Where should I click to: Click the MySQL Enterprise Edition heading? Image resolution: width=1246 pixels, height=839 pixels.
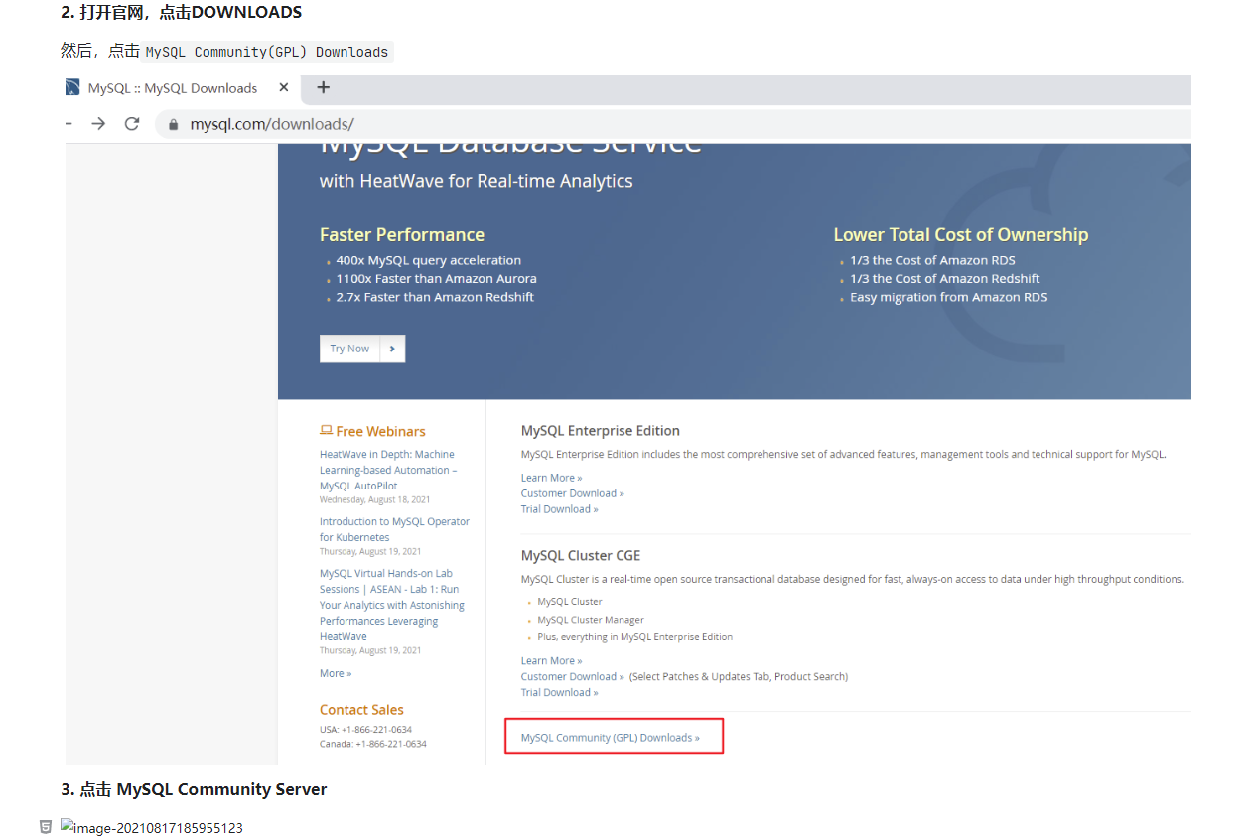(x=601, y=431)
